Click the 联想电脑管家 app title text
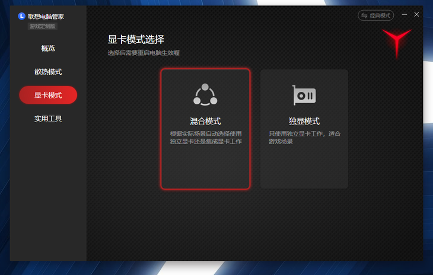Screen dimensions: 433x275 (x=46, y=17)
